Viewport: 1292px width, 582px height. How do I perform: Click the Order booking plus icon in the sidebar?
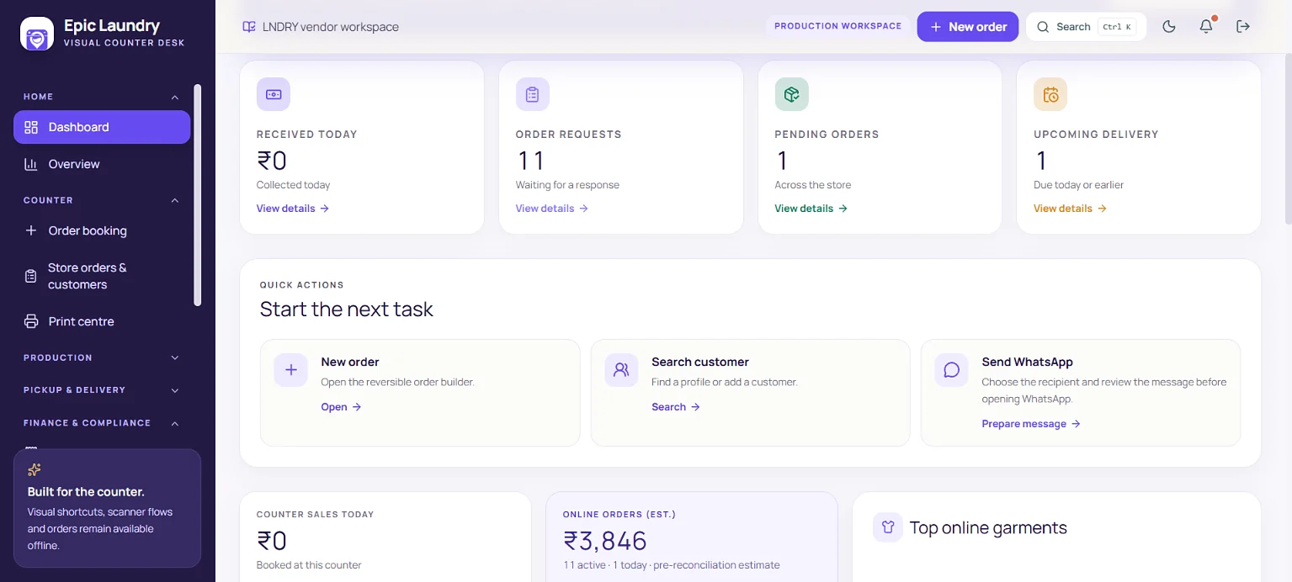pyautogui.click(x=31, y=230)
